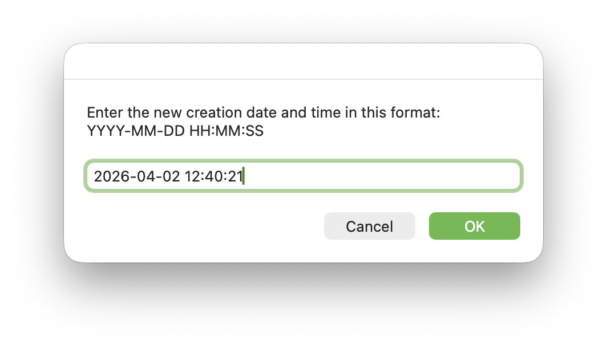The width and height of the screenshot is (607, 347).
Task: Click the seconds "21" in the time value
Action: [x=234, y=177]
